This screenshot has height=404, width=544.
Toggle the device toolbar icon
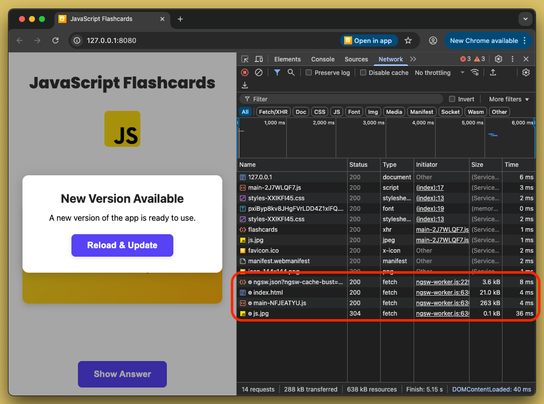coord(259,59)
